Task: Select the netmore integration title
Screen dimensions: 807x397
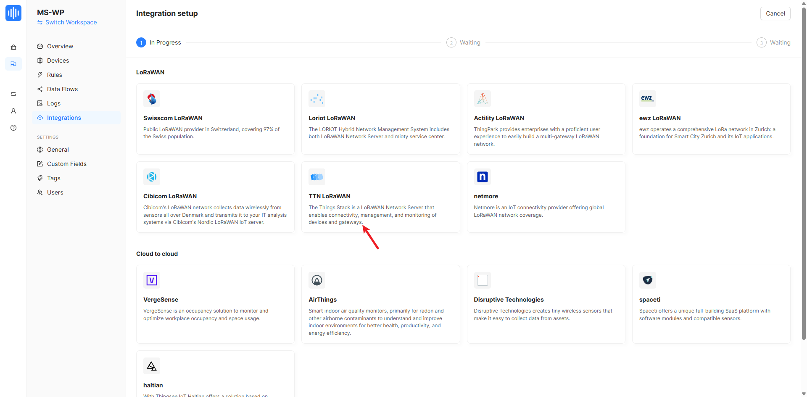Action: (486, 196)
